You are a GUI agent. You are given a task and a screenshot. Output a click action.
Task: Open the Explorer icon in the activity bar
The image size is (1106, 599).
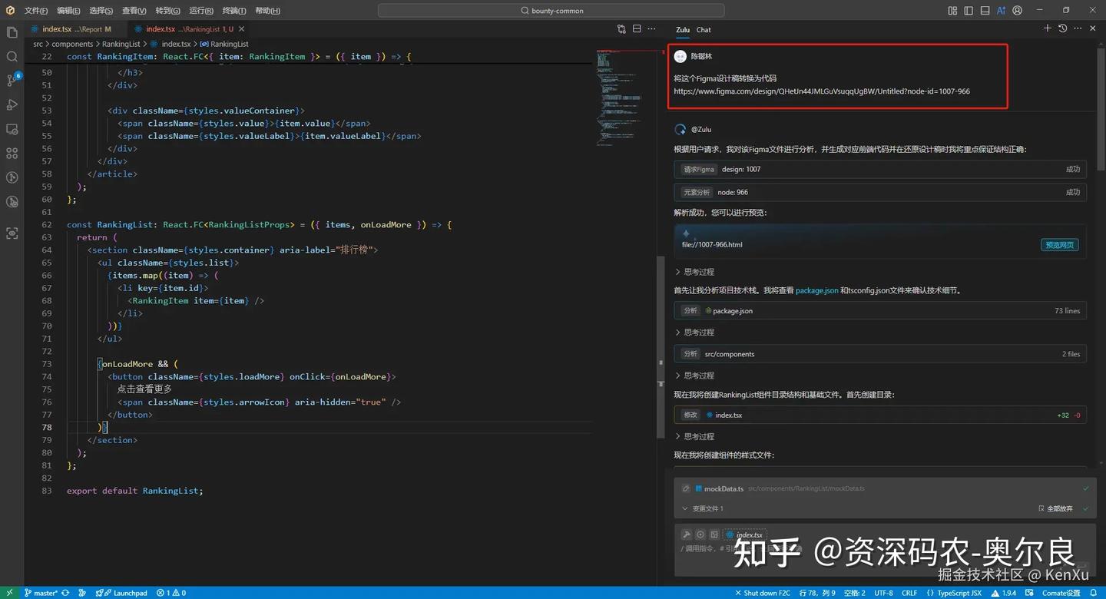(x=12, y=32)
